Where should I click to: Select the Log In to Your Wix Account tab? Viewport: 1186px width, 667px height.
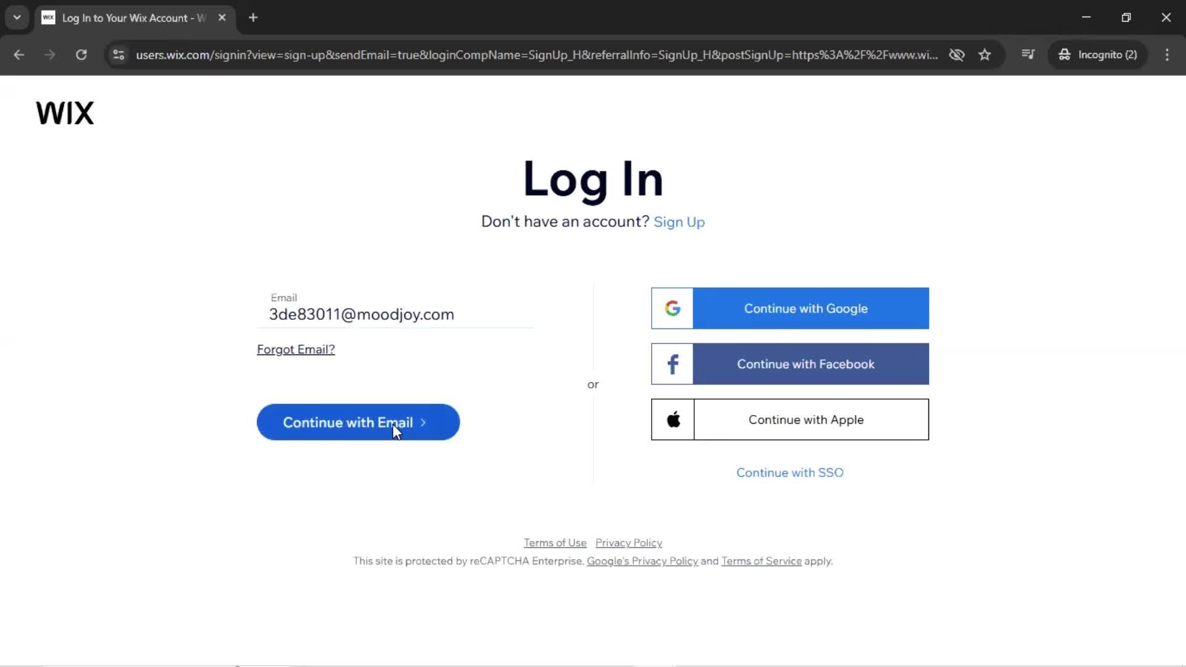(x=135, y=18)
